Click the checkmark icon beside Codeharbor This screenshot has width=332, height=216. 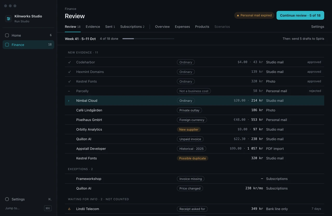coord(69,62)
